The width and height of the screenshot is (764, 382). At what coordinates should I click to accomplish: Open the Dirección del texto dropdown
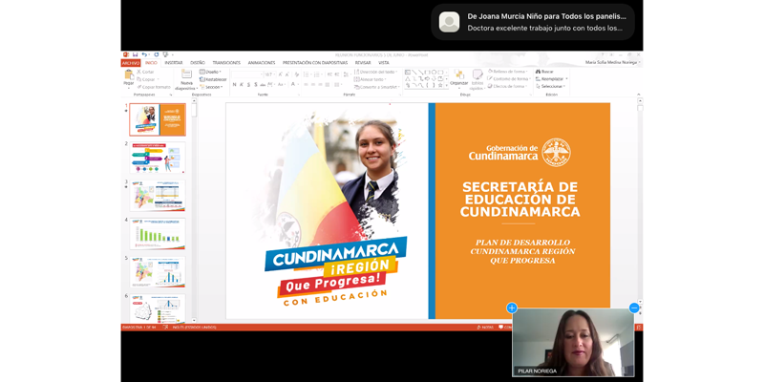(x=375, y=72)
